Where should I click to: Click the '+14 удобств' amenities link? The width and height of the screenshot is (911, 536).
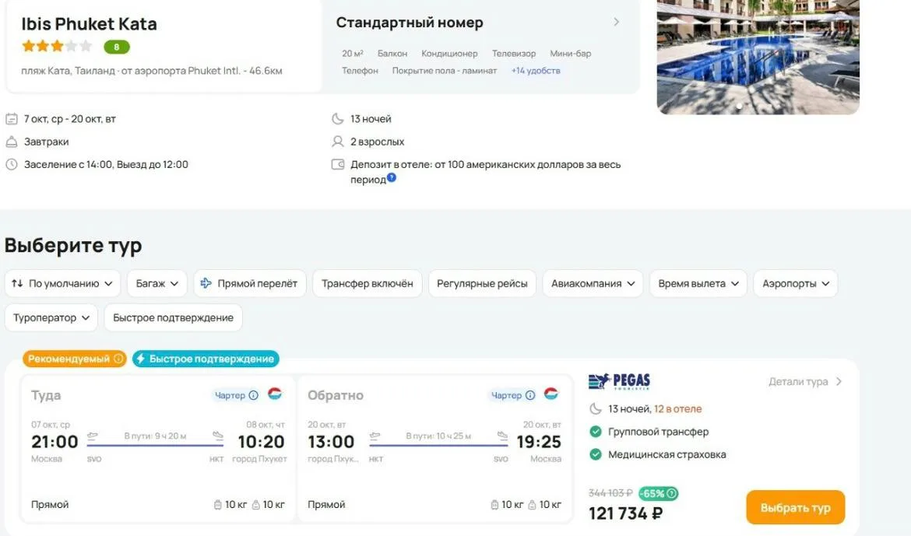536,70
